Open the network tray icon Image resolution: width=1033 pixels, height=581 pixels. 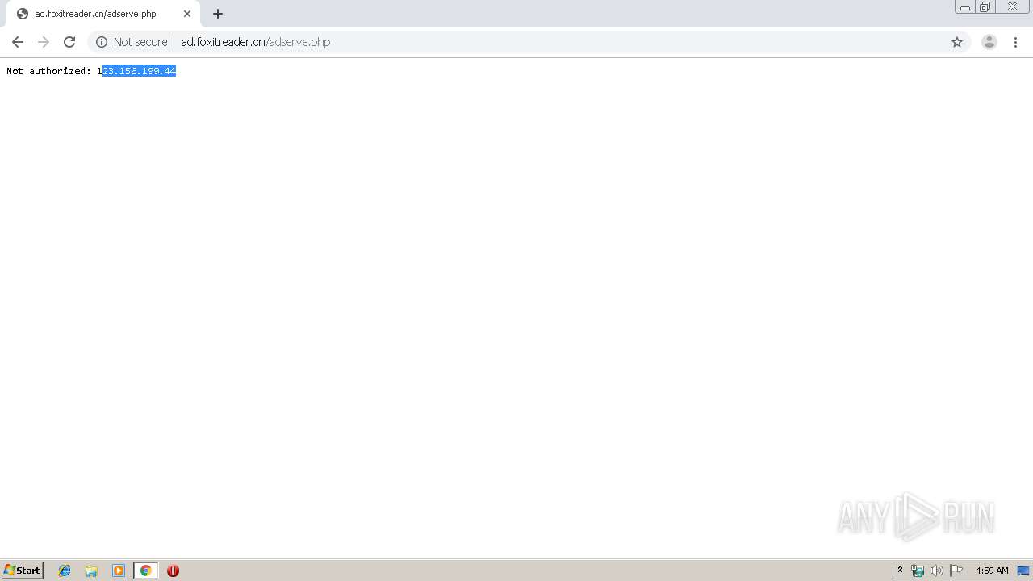pos(918,571)
